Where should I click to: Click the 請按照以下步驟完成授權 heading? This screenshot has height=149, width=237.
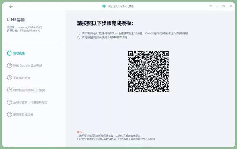105,24
